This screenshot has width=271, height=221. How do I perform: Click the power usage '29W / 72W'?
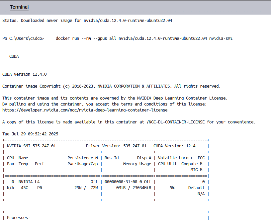tap(86, 187)
